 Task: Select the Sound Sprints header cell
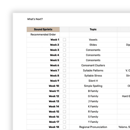43,29
